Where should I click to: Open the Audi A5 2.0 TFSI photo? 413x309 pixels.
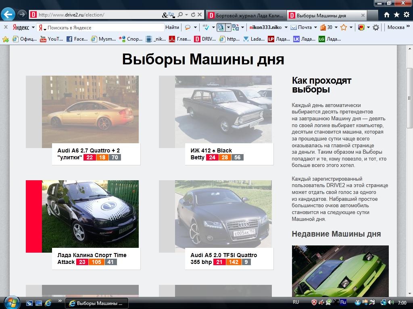(x=223, y=214)
